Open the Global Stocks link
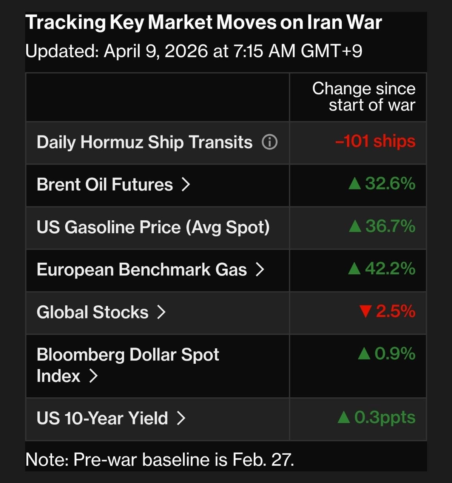 pos(93,312)
